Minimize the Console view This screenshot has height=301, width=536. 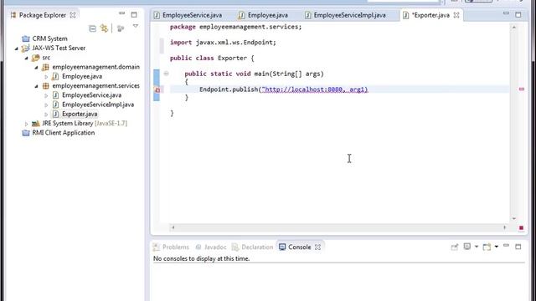click(x=506, y=245)
